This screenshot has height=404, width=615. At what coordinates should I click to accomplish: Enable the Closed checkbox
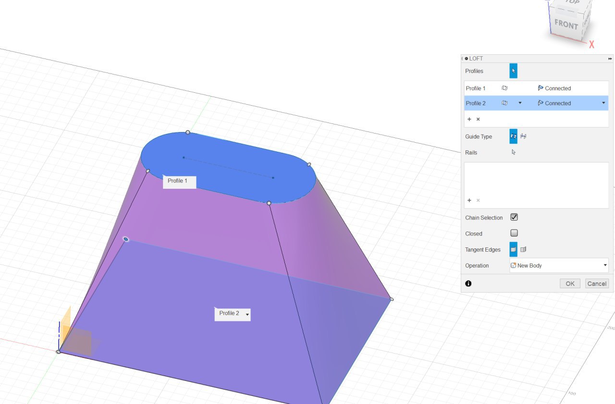tap(514, 233)
